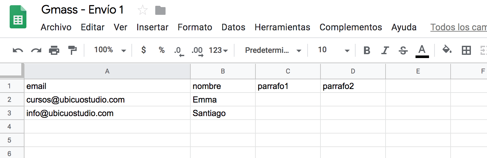The width and height of the screenshot is (487, 158).
Task: Toggle strikethrough formatting
Action: pos(403,50)
